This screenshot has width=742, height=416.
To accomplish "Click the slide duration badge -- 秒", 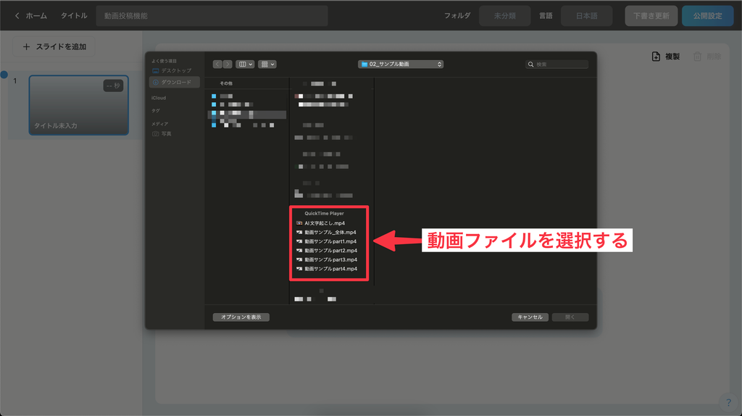I will coord(113,86).
